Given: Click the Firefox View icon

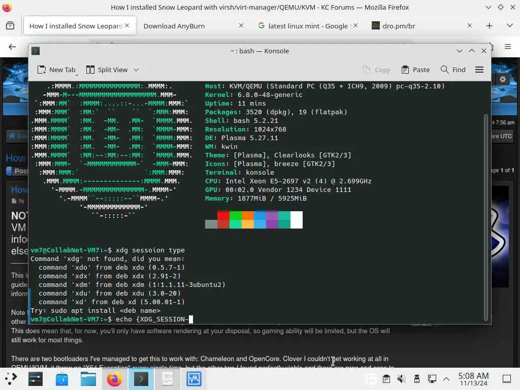Looking at the screenshot, I should tap(10, 25).
